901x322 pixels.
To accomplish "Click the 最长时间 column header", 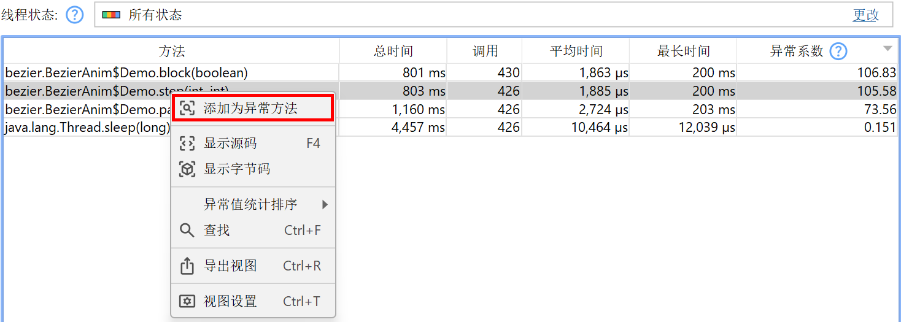I will click(683, 52).
